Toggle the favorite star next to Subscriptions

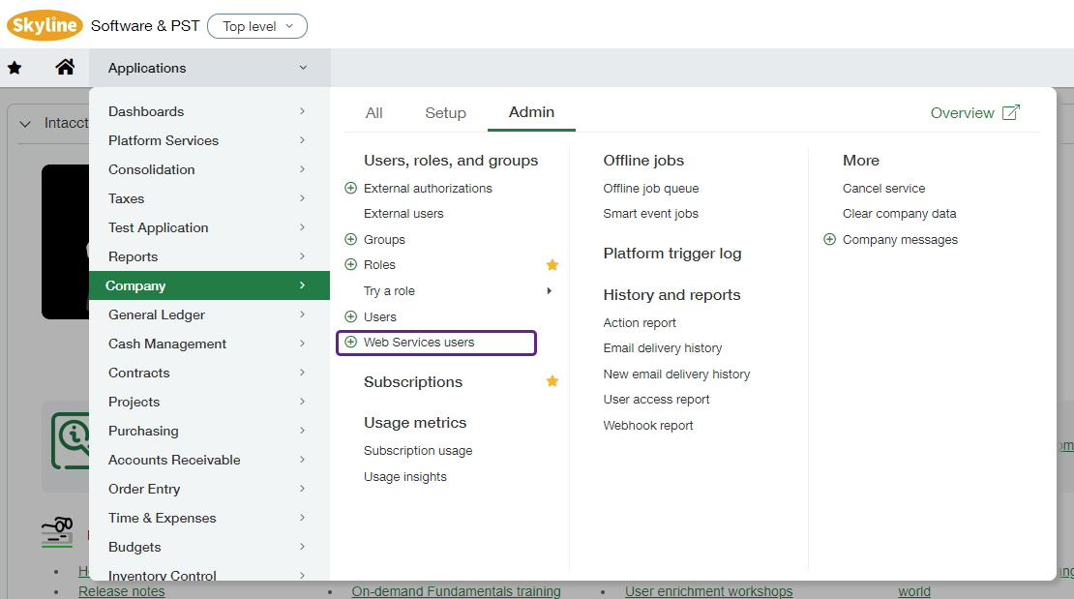coord(552,381)
